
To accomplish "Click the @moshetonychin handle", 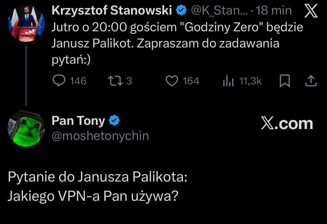I will (x=100, y=136).
